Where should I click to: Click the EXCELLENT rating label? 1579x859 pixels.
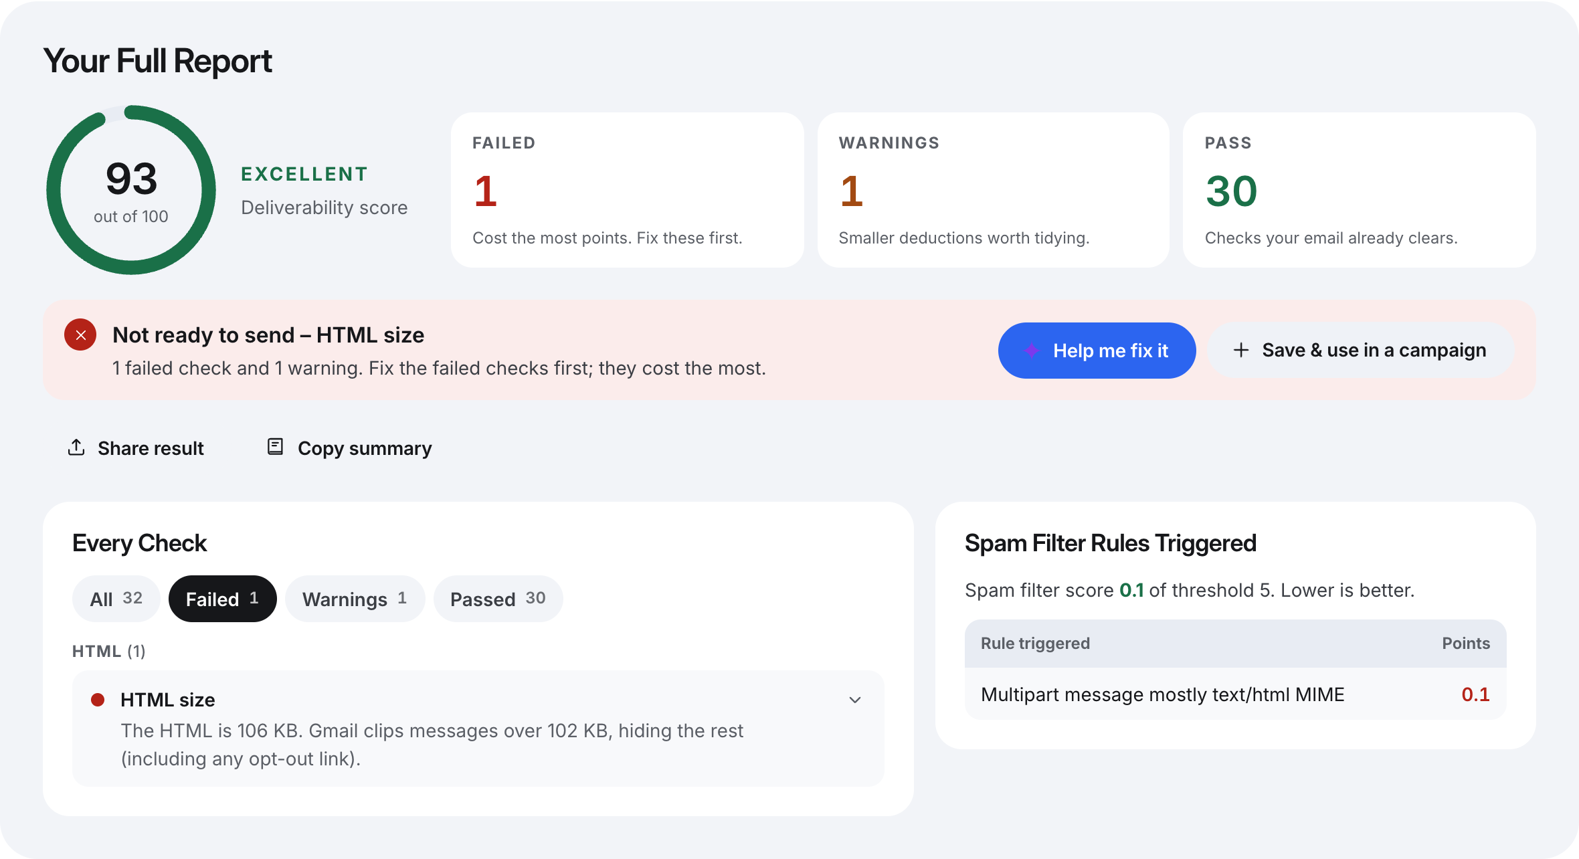tap(304, 174)
